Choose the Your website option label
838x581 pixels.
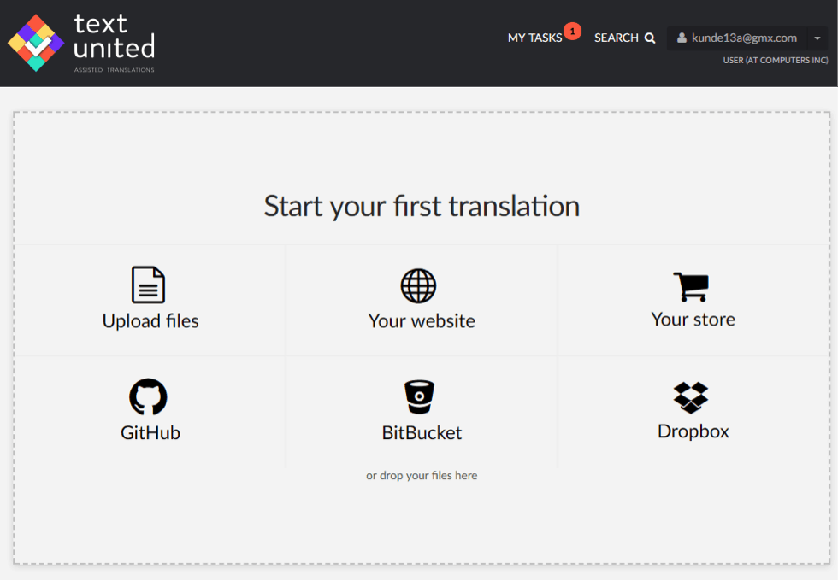coord(422,321)
